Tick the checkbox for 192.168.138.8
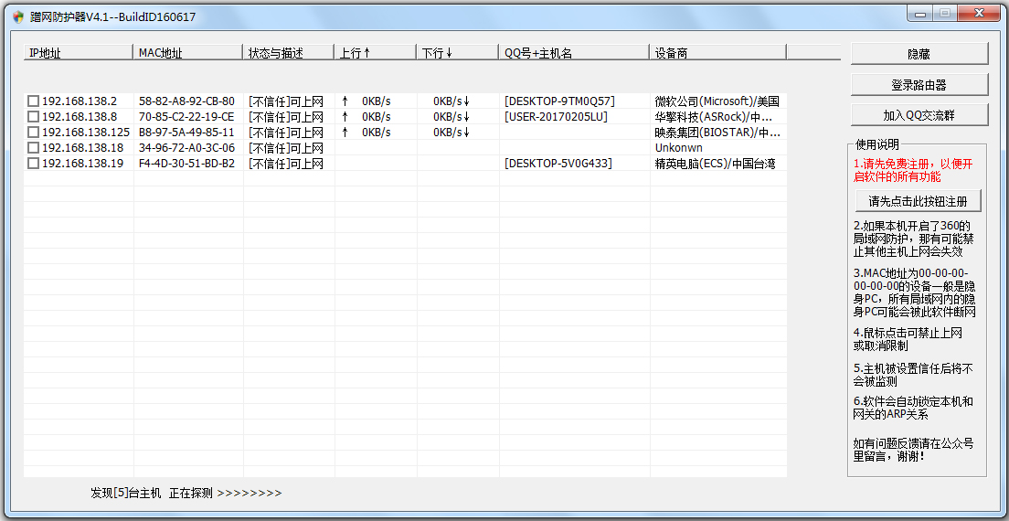Image resolution: width=1009 pixels, height=521 pixels. tap(33, 116)
